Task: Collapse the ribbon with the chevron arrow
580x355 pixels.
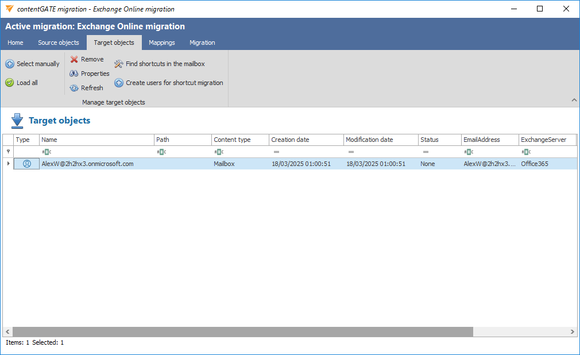Action: 574,101
